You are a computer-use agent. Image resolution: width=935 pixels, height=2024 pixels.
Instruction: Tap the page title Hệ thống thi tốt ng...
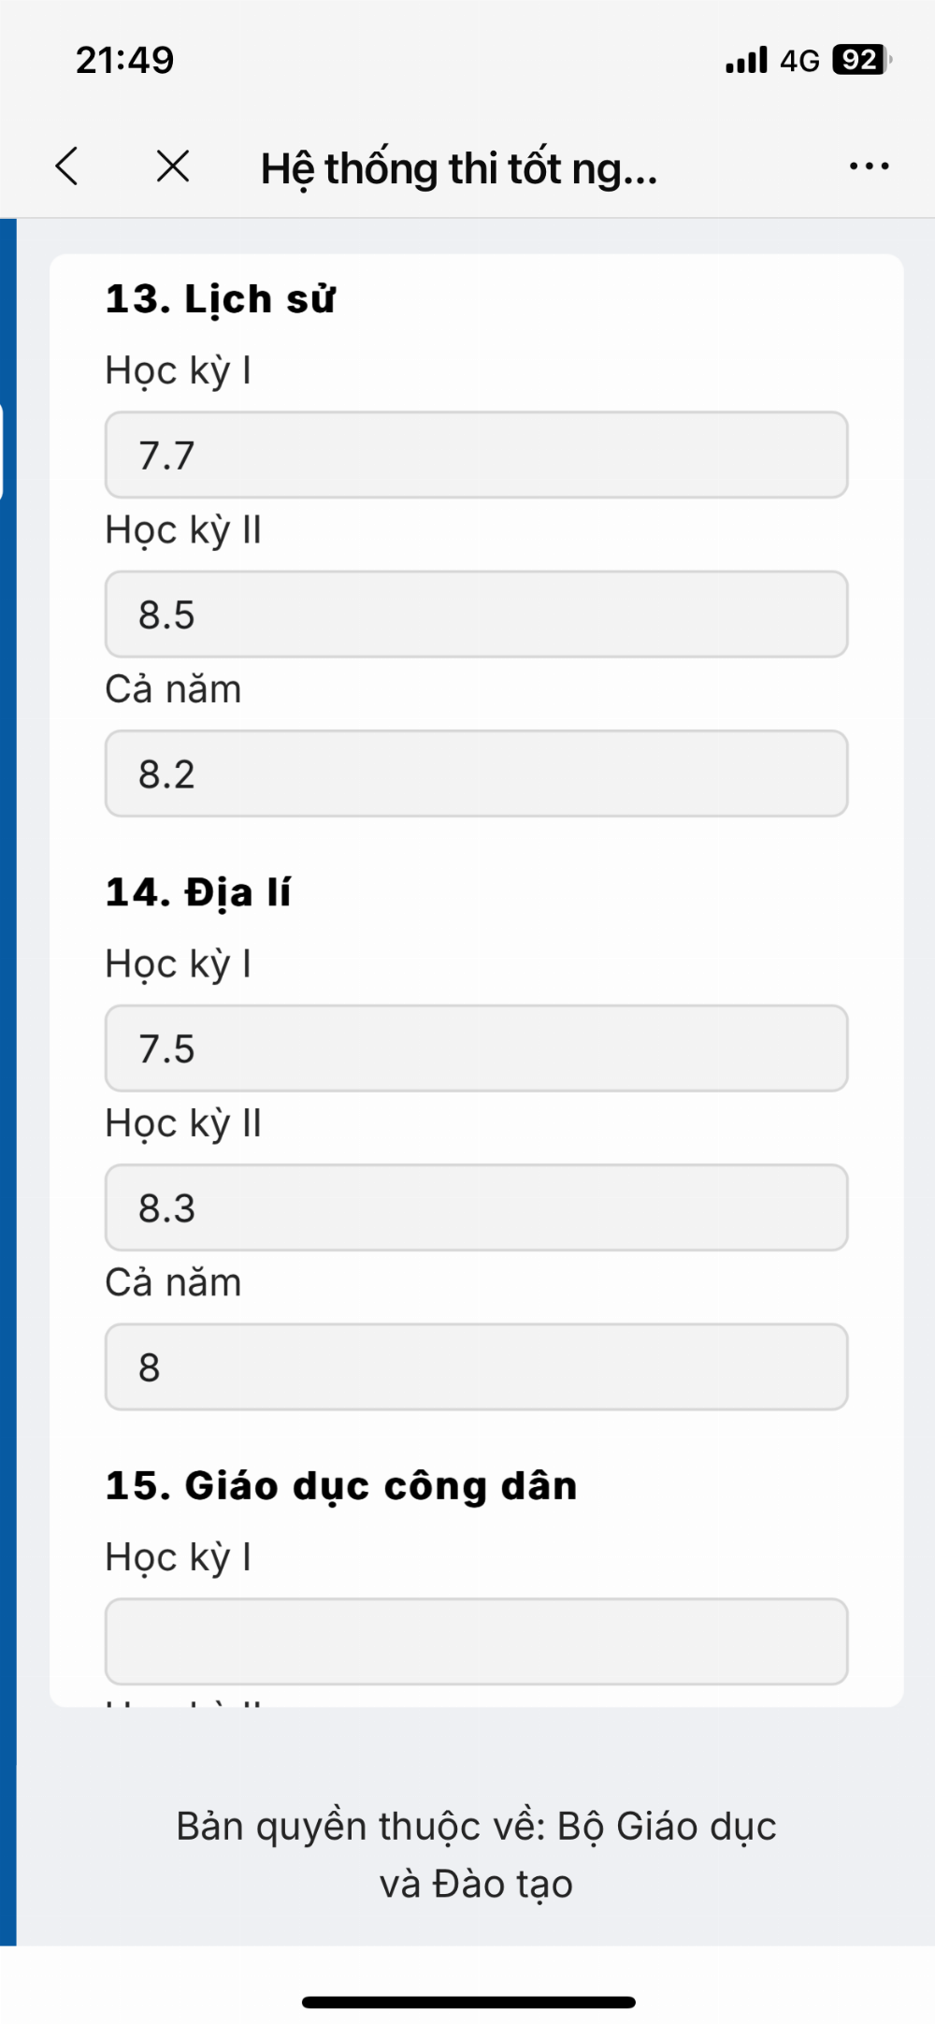click(459, 168)
